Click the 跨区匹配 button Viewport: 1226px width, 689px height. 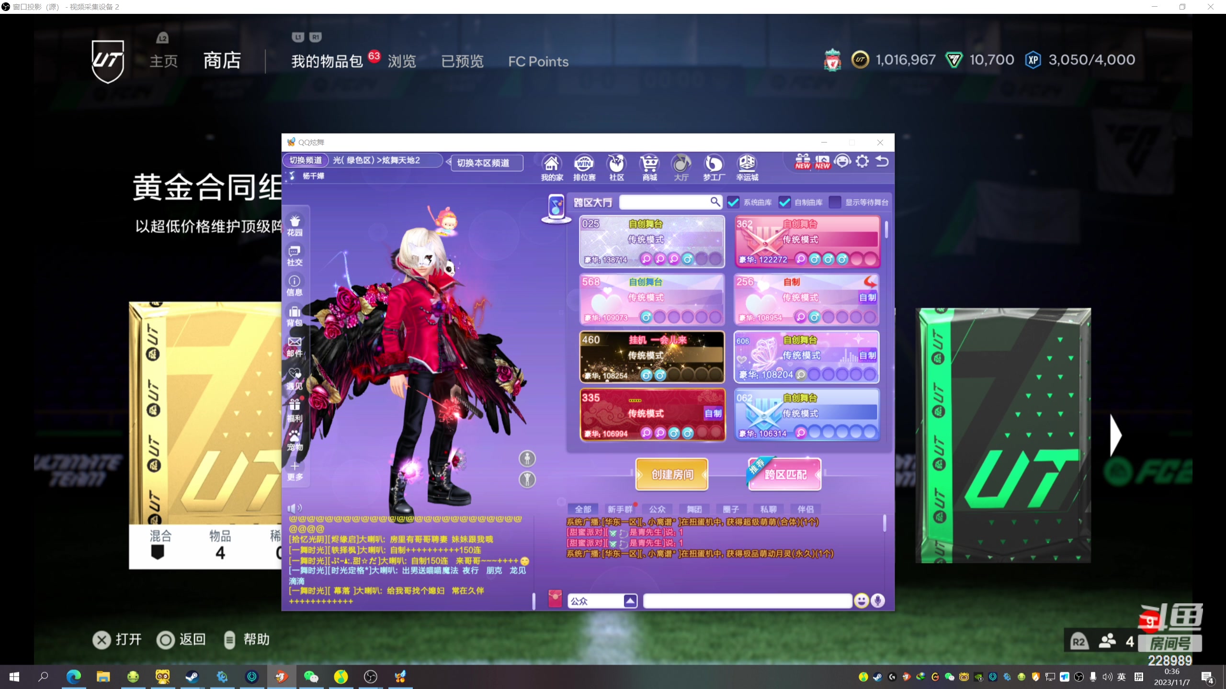pos(785,474)
